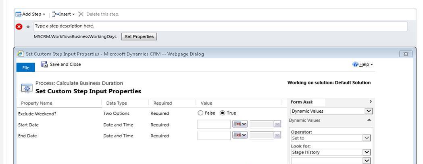Click the blue Help question mark icon
This screenshot has height=164, width=423.
tap(355, 65)
